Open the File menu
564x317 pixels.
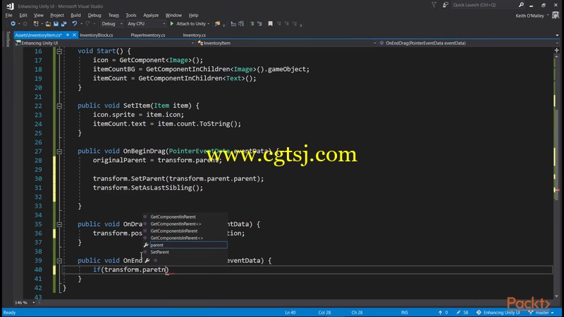(x=9, y=15)
